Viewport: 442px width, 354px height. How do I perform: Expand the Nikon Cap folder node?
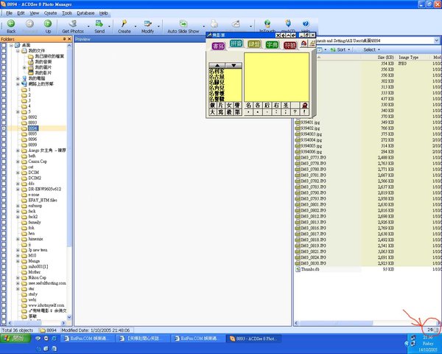click(18, 278)
